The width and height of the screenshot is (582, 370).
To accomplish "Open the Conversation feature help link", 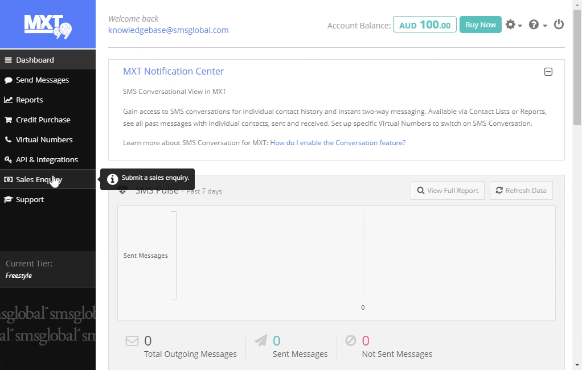I will point(338,143).
